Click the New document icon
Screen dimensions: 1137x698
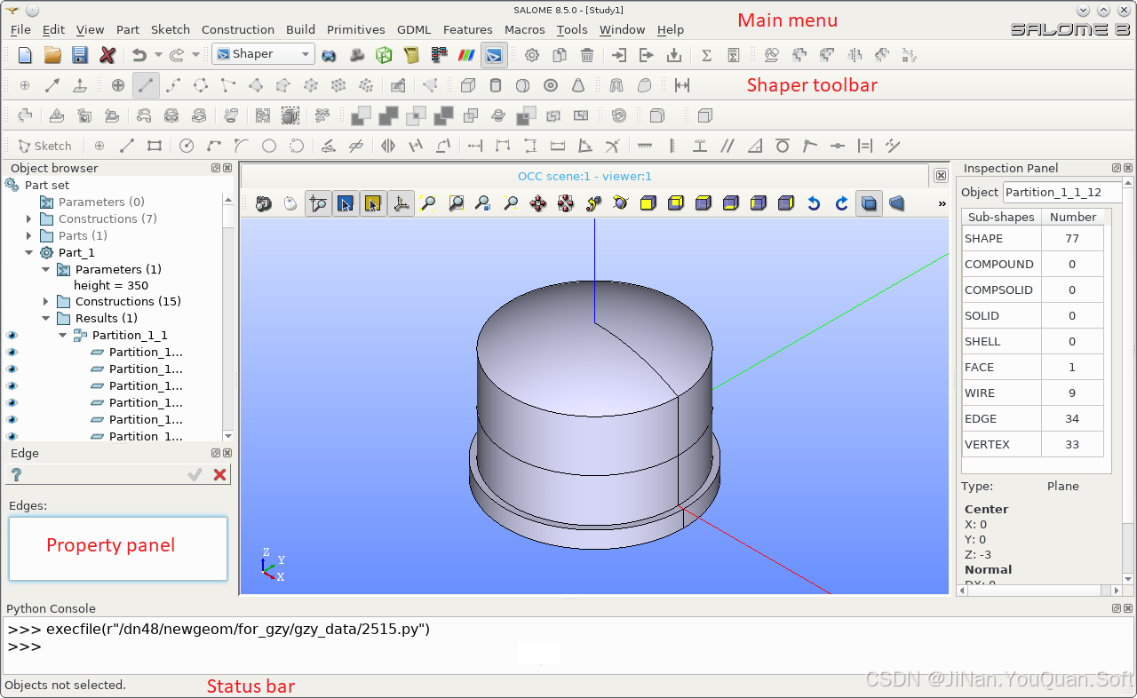coord(25,55)
